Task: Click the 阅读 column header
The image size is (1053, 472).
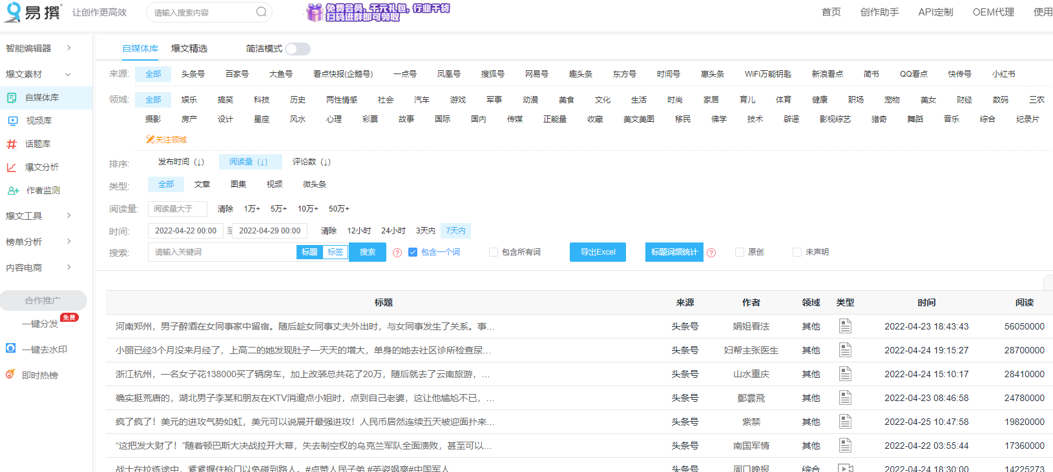Action: tap(1025, 302)
